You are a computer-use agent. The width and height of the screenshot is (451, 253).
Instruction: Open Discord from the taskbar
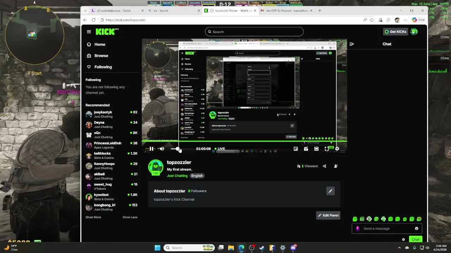[293, 248]
